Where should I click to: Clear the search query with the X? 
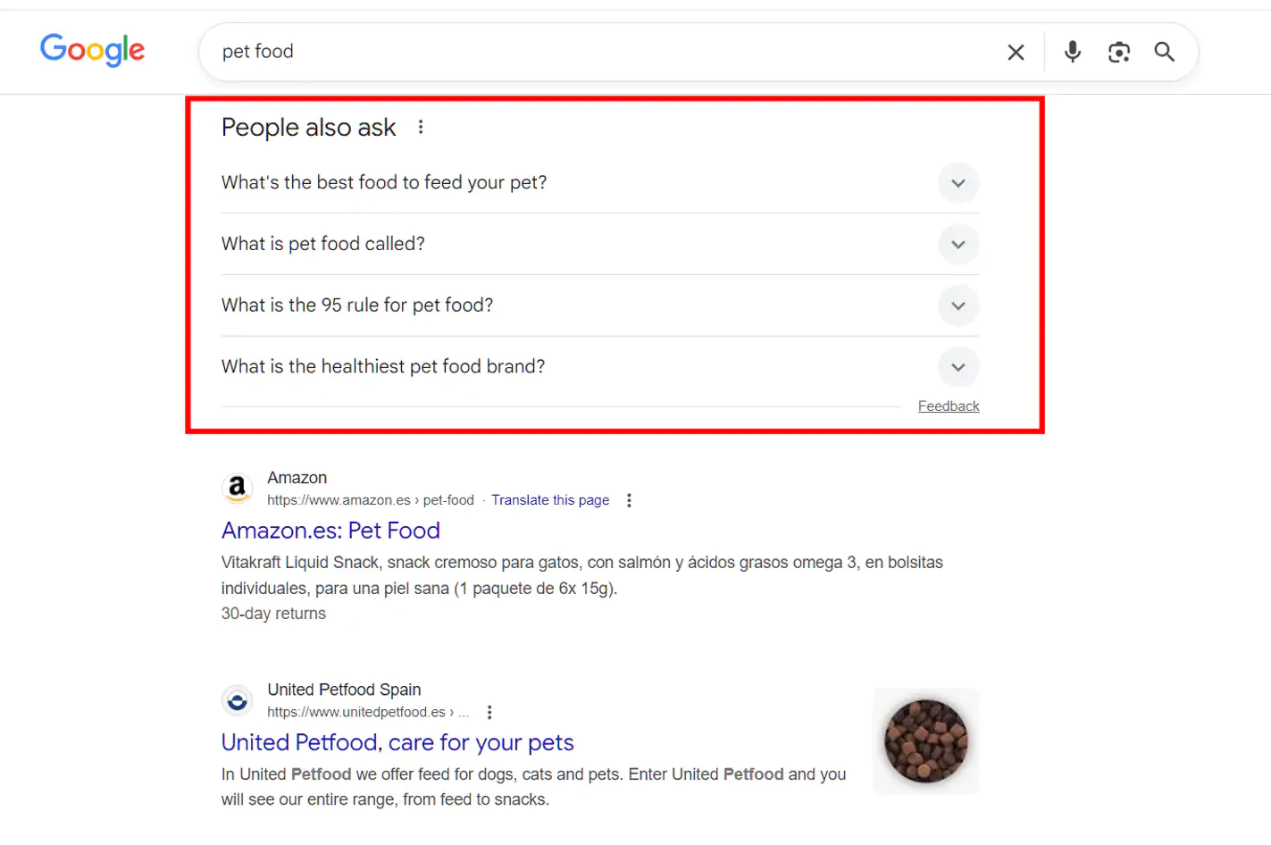[x=1016, y=52]
